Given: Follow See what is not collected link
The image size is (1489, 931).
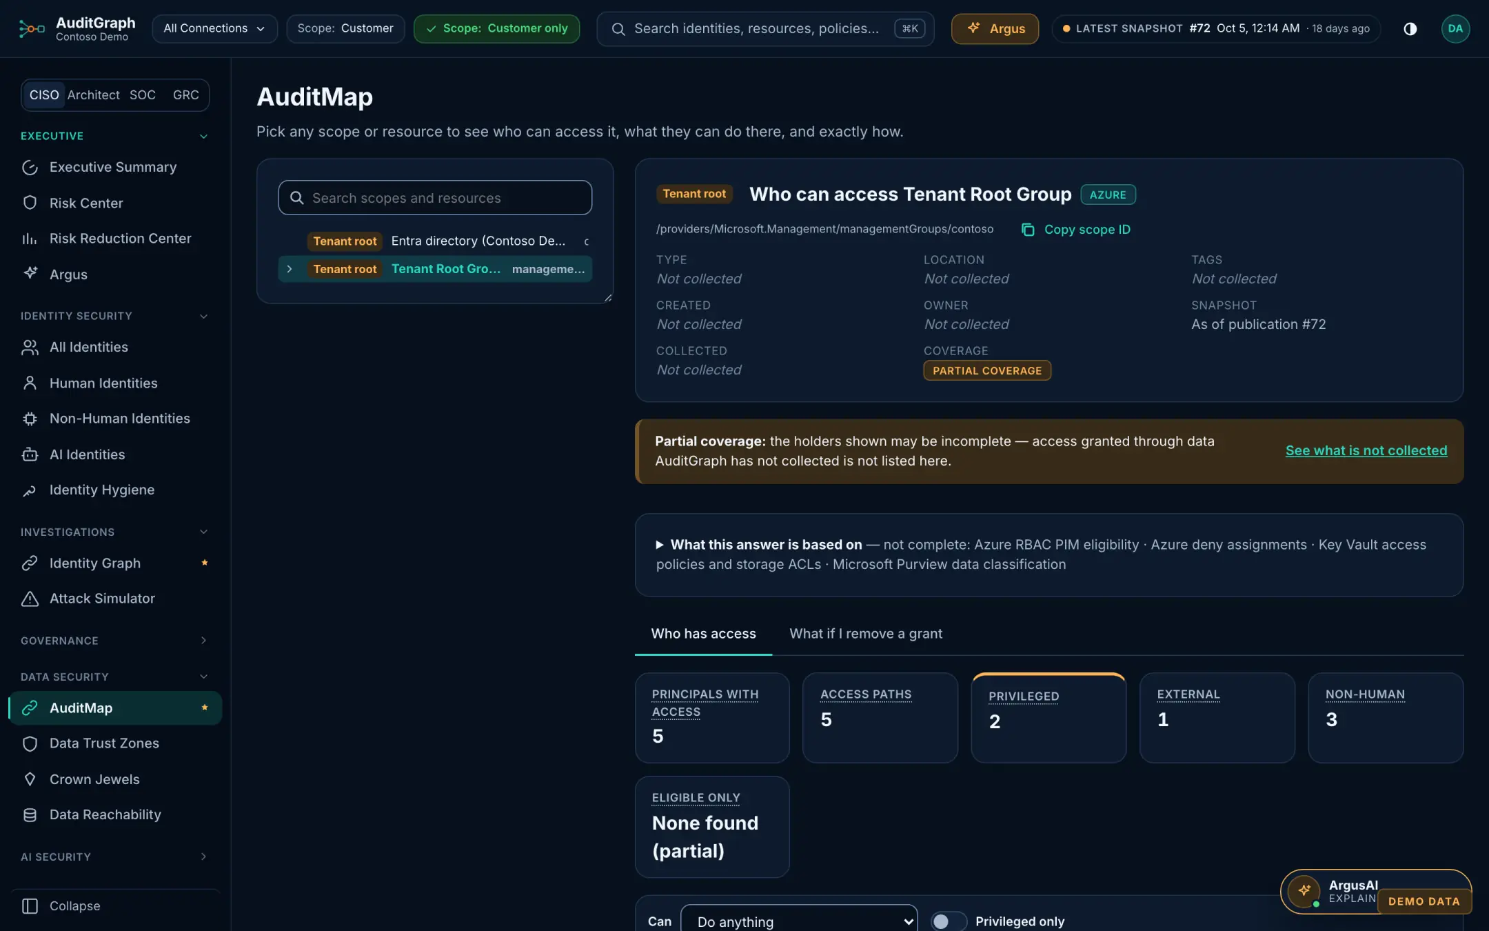Looking at the screenshot, I should click(1366, 450).
